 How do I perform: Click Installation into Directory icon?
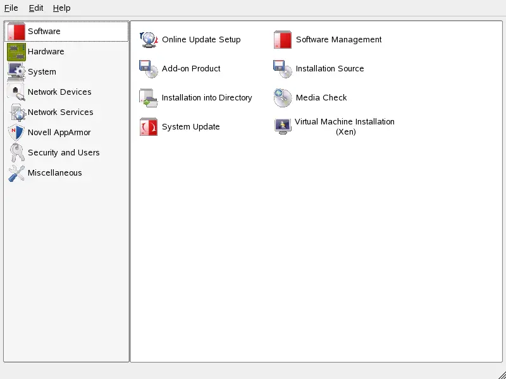(x=148, y=98)
